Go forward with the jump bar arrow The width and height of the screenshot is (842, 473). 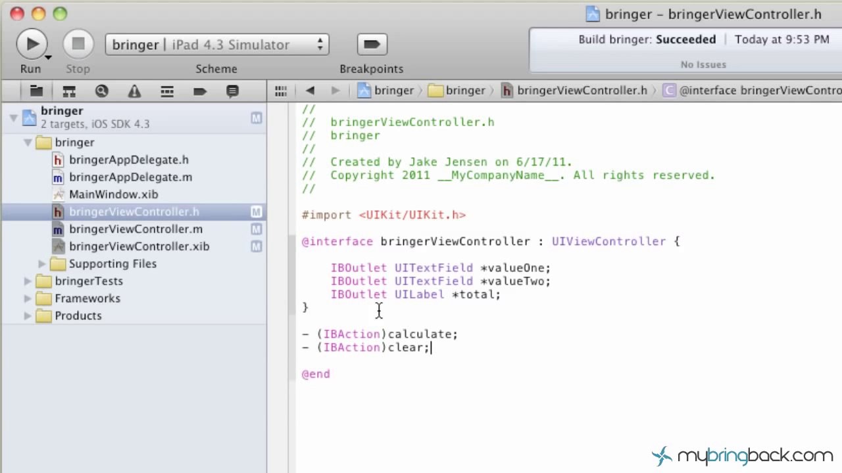click(x=335, y=91)
